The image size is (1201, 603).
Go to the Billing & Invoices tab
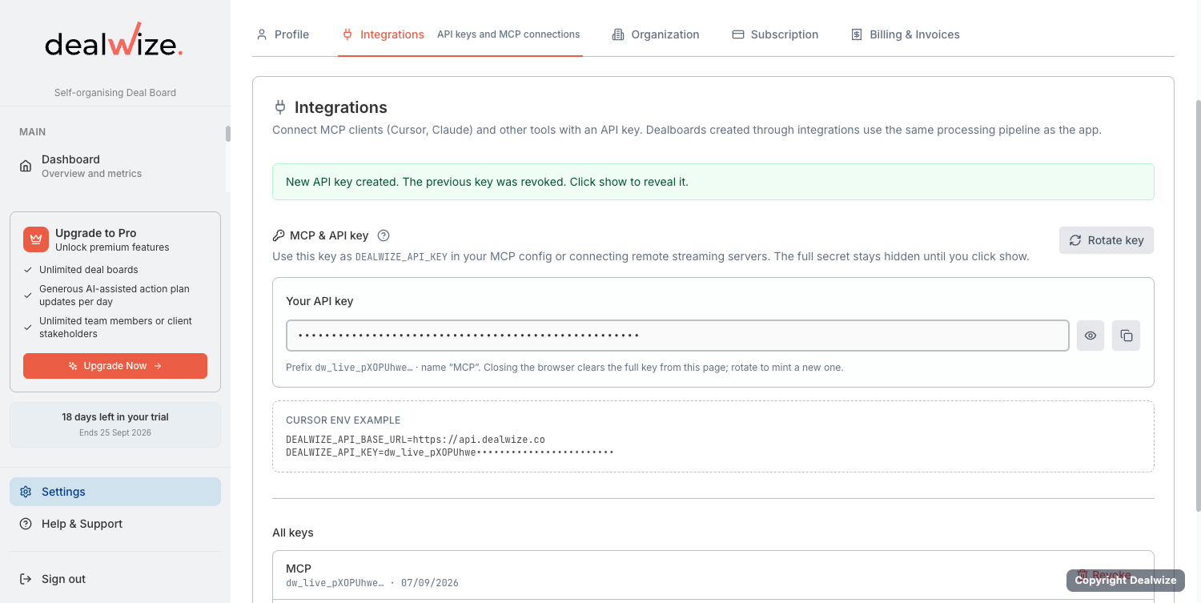coord(905,34)
